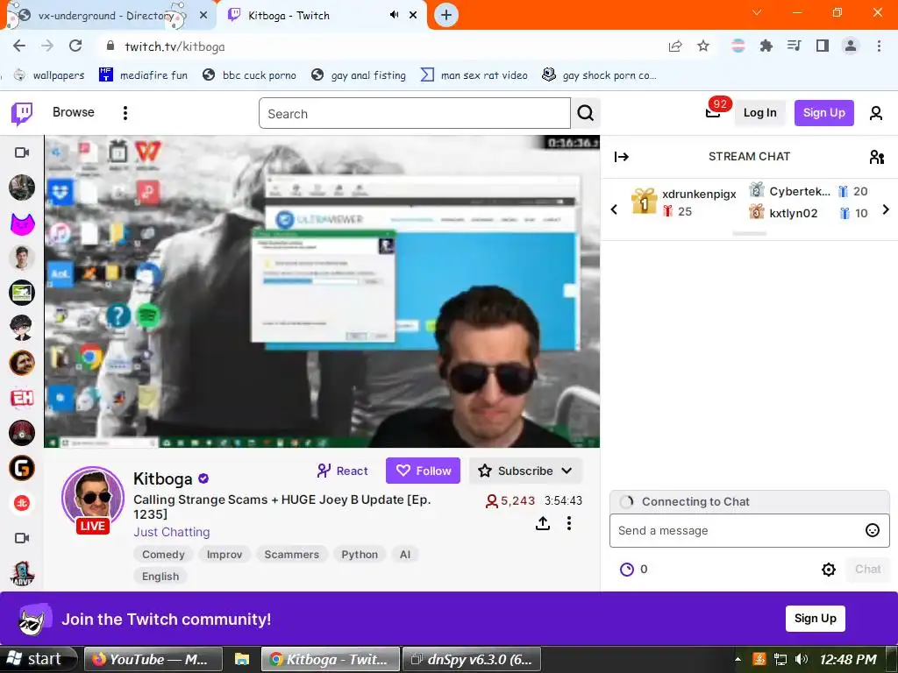Click the React button
Viewport: 898px width, 673px height.
[343, 471]
